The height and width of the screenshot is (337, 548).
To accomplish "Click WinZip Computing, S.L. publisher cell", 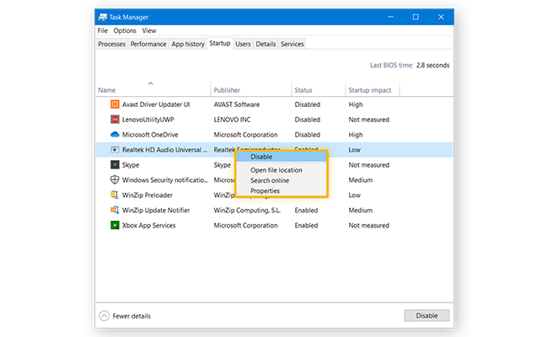I will 247,211.
